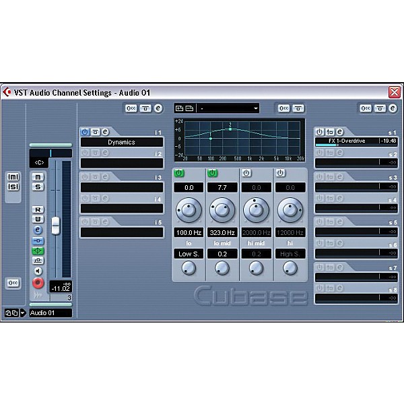Click the green EQ bypass icon in channel strip
404x404 pixels.
(x=38, y=250)
